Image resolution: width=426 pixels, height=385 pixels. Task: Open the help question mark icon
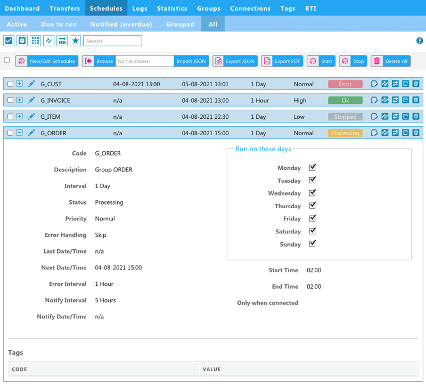tap(420, 41)
